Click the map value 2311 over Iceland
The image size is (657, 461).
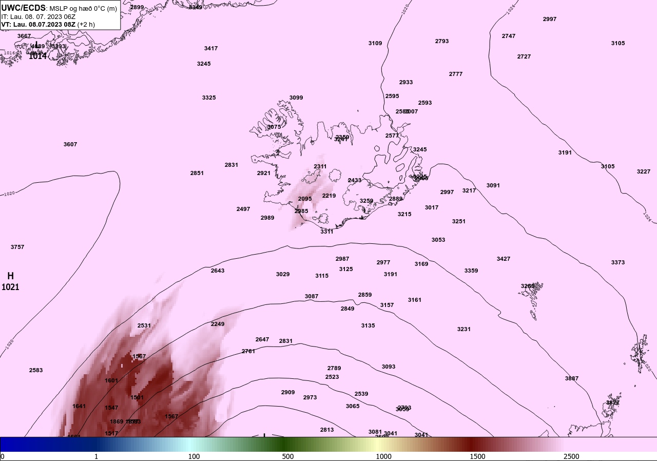(x=320, y=166)
